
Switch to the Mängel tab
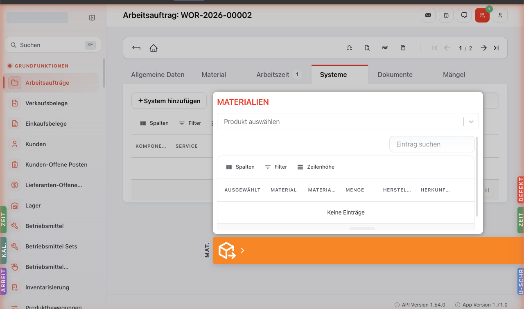(454, 74)
